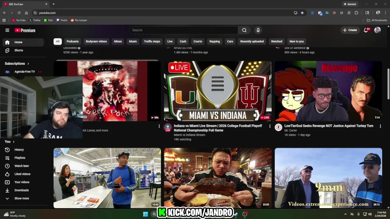The height and width of the screenshot is (219, 390).
Task: Bookmark this page with the star
Action: click(x=302, y=13)
